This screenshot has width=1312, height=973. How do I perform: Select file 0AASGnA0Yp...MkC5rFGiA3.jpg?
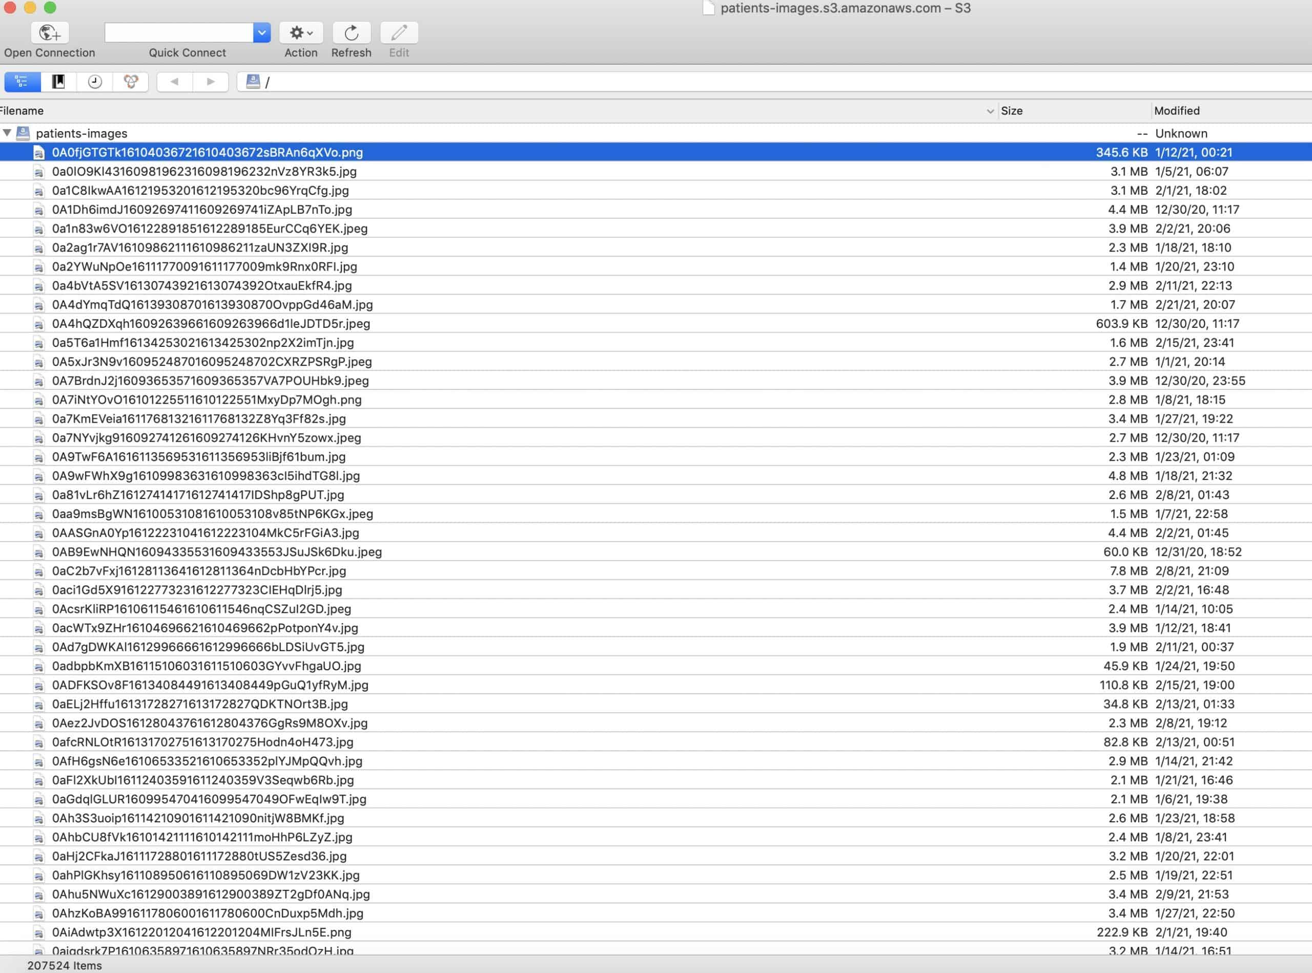click(655, 533)
